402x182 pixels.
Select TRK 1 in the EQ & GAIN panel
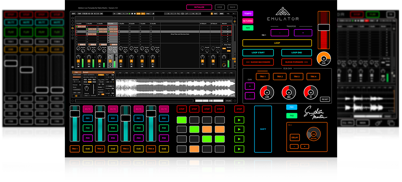click(263, 77)
